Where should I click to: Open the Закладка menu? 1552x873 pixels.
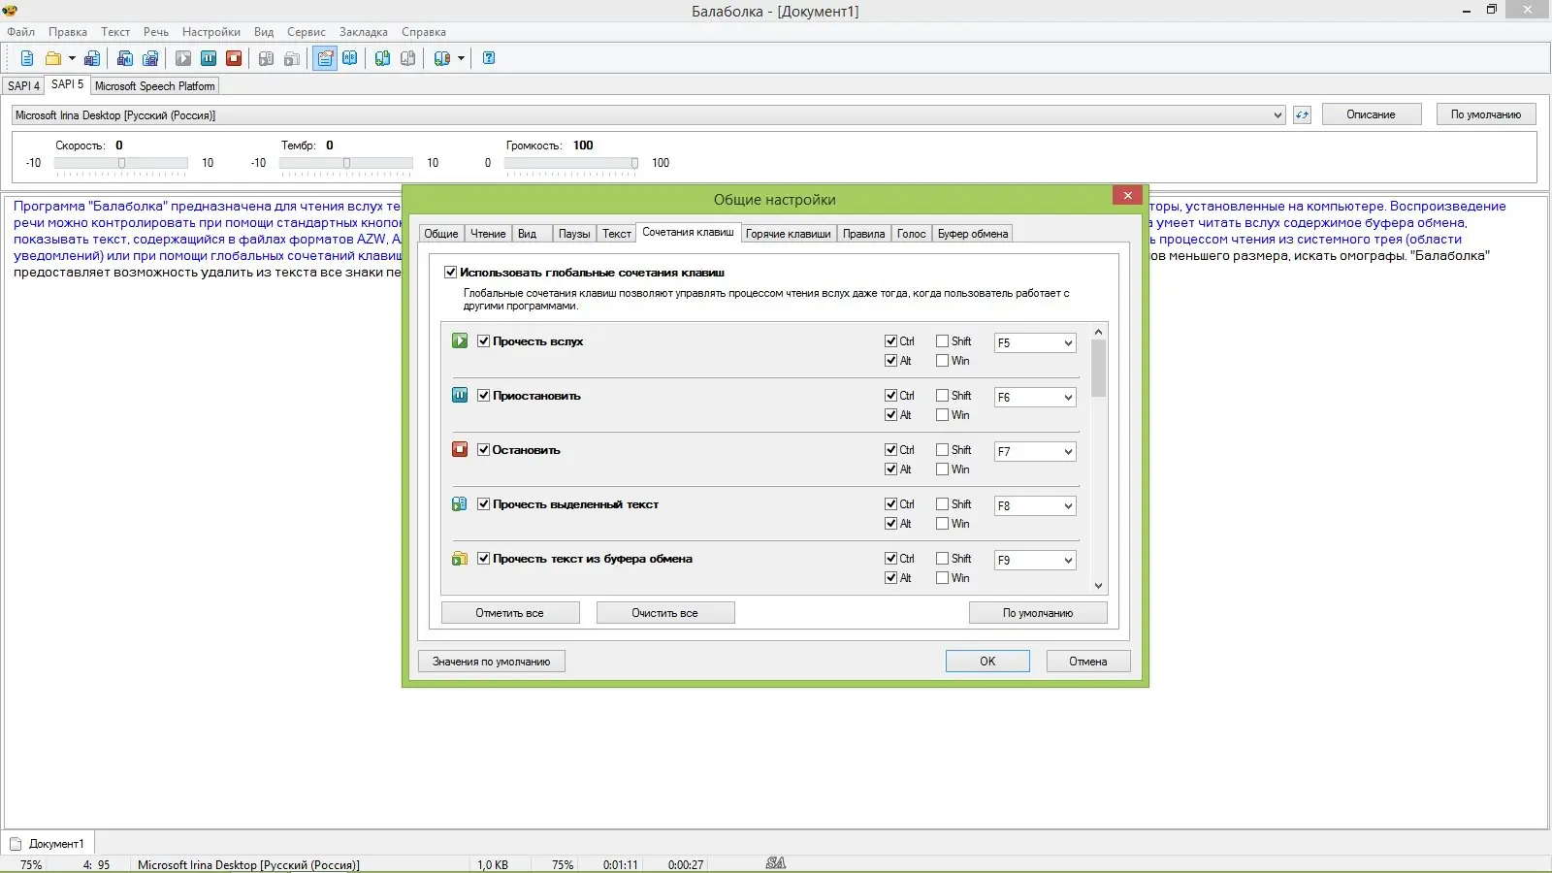364,32
